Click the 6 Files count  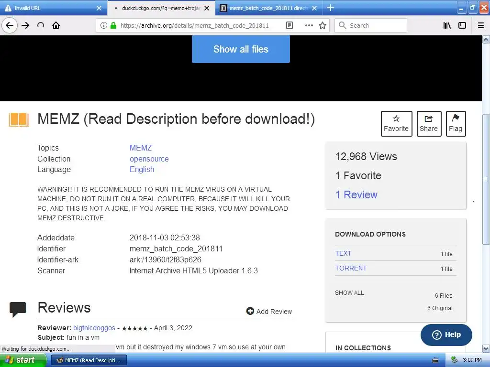(x=444, y=295)
